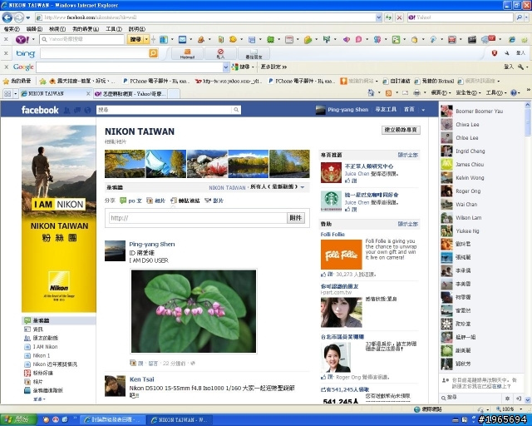Open the Facebook messages icon
Image resolution: width=532 pixels, height=426 pixels.
click(x=77, y=110)
